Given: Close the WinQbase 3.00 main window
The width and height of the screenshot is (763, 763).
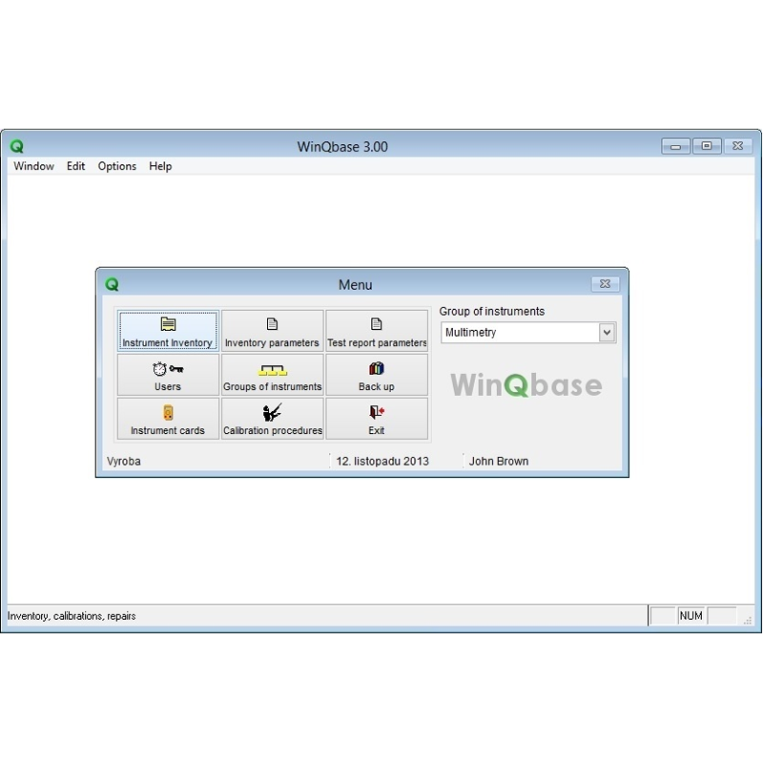Looking at the screenshot, I should [x=737, y=146].
